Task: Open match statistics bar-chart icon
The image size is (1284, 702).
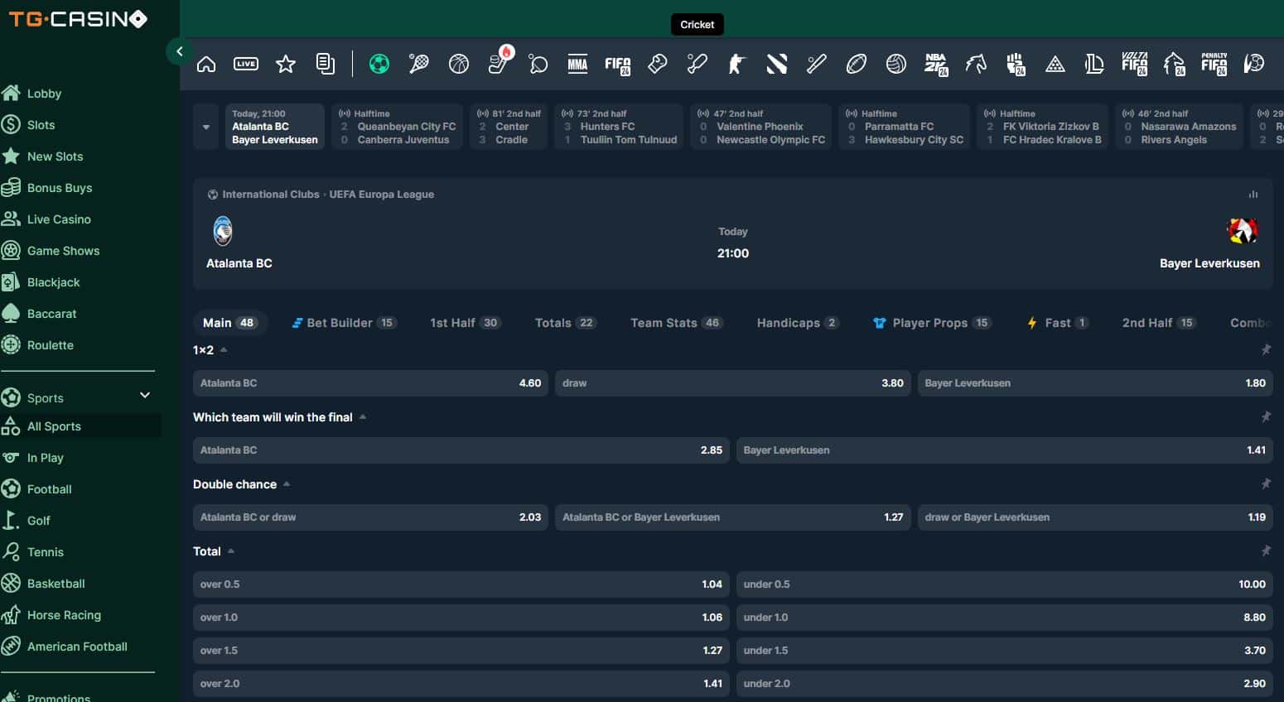Action: (x=1253, y=195)
